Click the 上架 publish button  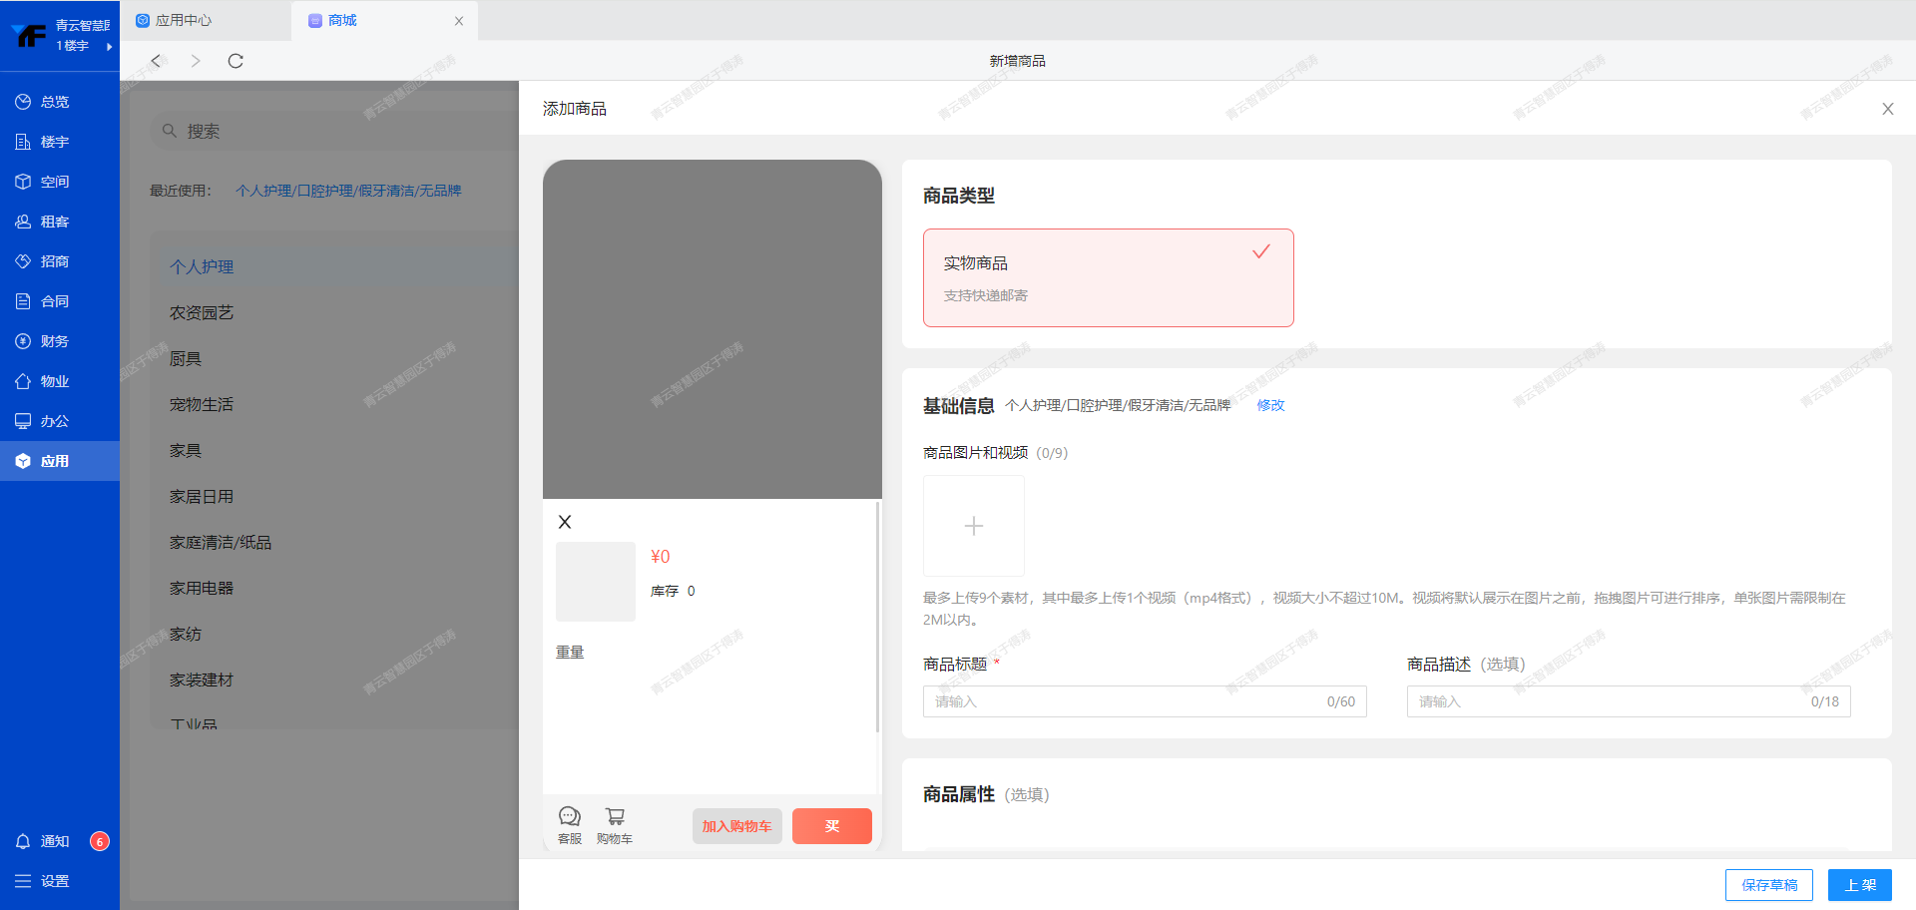coord(1859,885)
